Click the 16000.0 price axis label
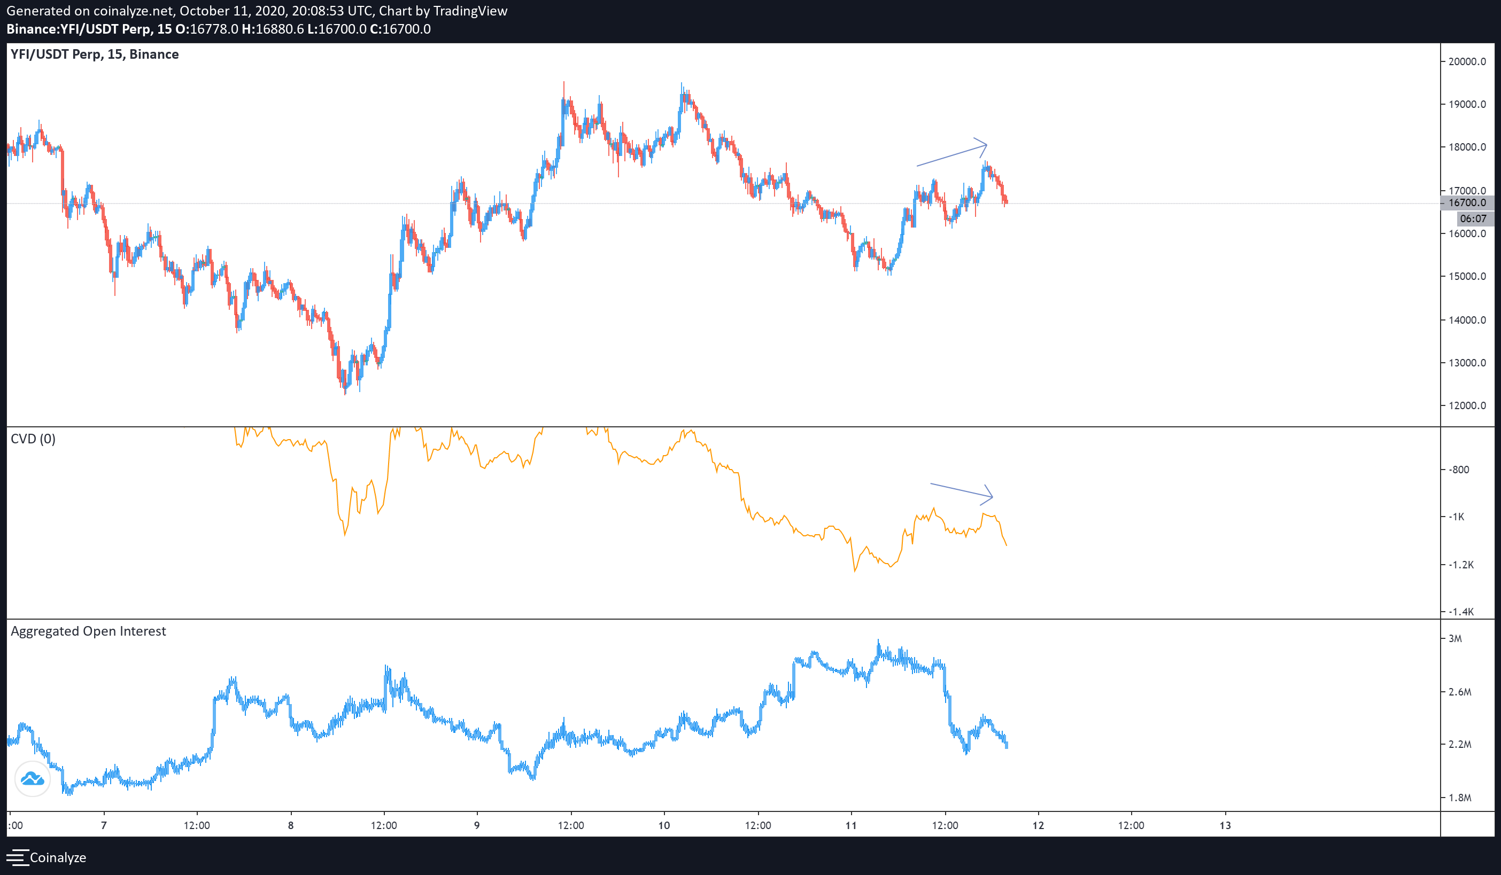Screen dimensions: 1501x875 pos(1467,233)
